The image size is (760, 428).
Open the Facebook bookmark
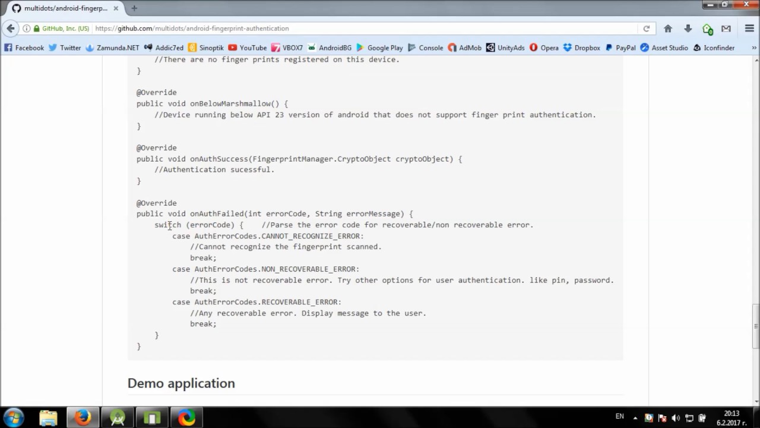point(24,48)
